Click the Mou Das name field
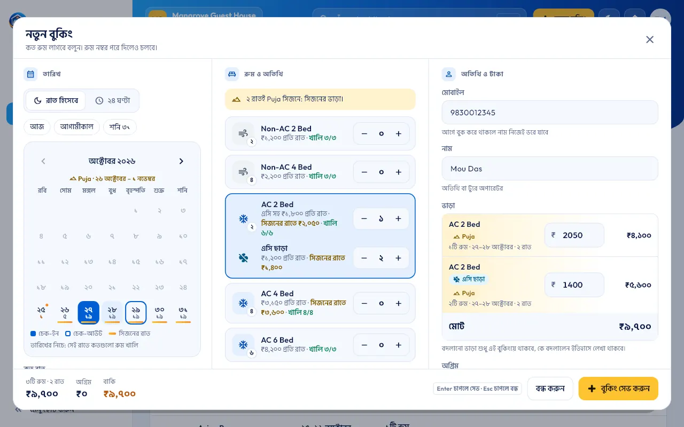 point(550,169)
